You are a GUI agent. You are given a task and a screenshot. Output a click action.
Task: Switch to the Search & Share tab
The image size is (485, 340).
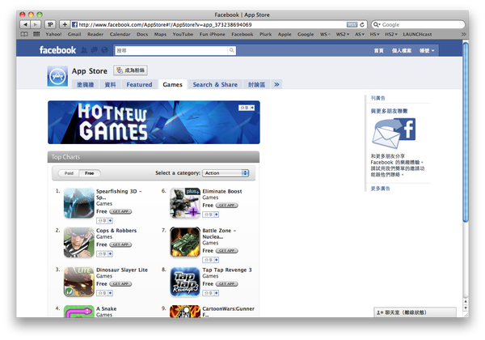tap(215, 84)
